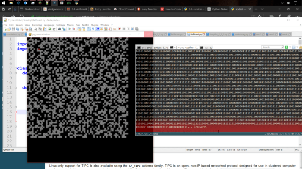This screenshot has width=302, height=169.
Task: Click the green Undo arrow icon
Action: point(50,29)
